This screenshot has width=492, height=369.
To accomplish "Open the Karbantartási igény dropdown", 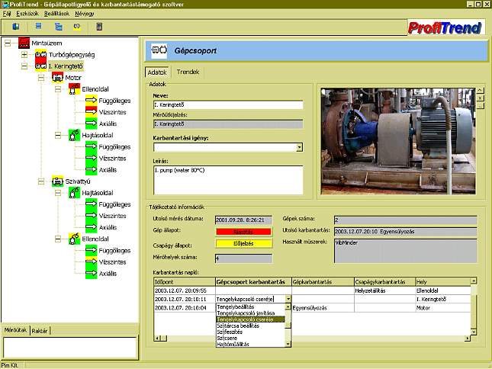I will (299, 147).
